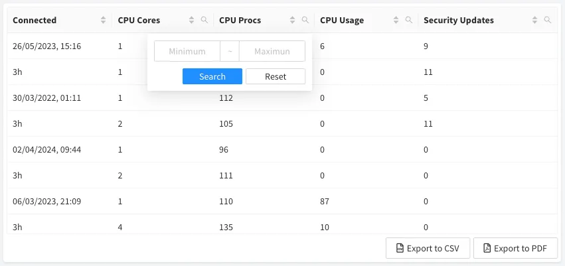Export the table to PDF
The height and width of the screenshot is (266, 565).
(515, 248)
